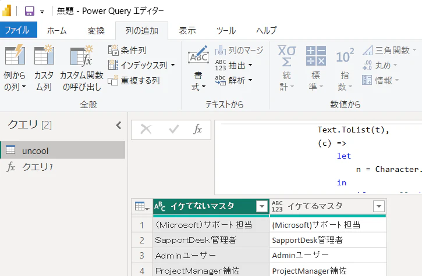Expand the 解析 dropdown arrow
This screenshot has width=422, height=276.
point(250,80)
